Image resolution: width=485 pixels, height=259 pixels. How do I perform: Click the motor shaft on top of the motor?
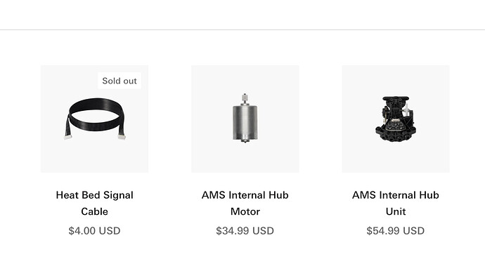click(x=245, y=98)
